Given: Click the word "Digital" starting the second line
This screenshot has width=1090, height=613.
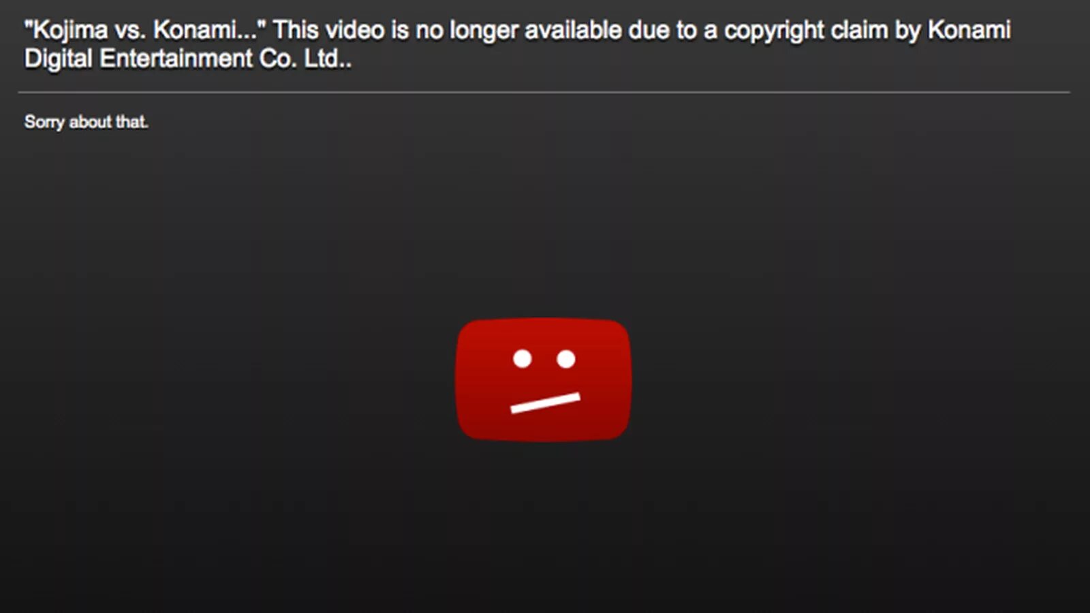Looking at the screenshot, I should click(59, 60).
